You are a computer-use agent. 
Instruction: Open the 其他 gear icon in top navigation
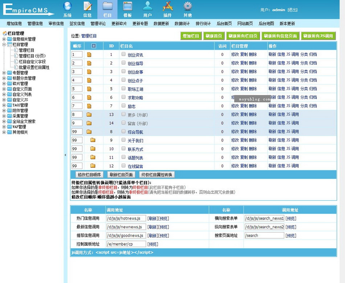pyautogui.click(x=188, y=7)
